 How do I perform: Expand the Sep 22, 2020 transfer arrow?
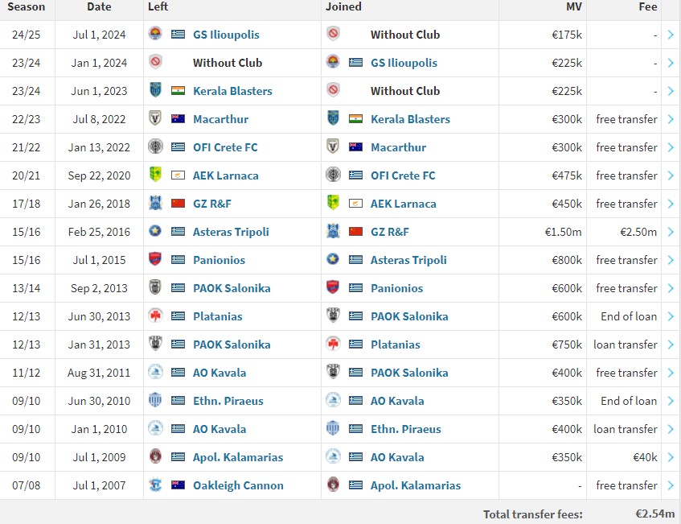671,175
